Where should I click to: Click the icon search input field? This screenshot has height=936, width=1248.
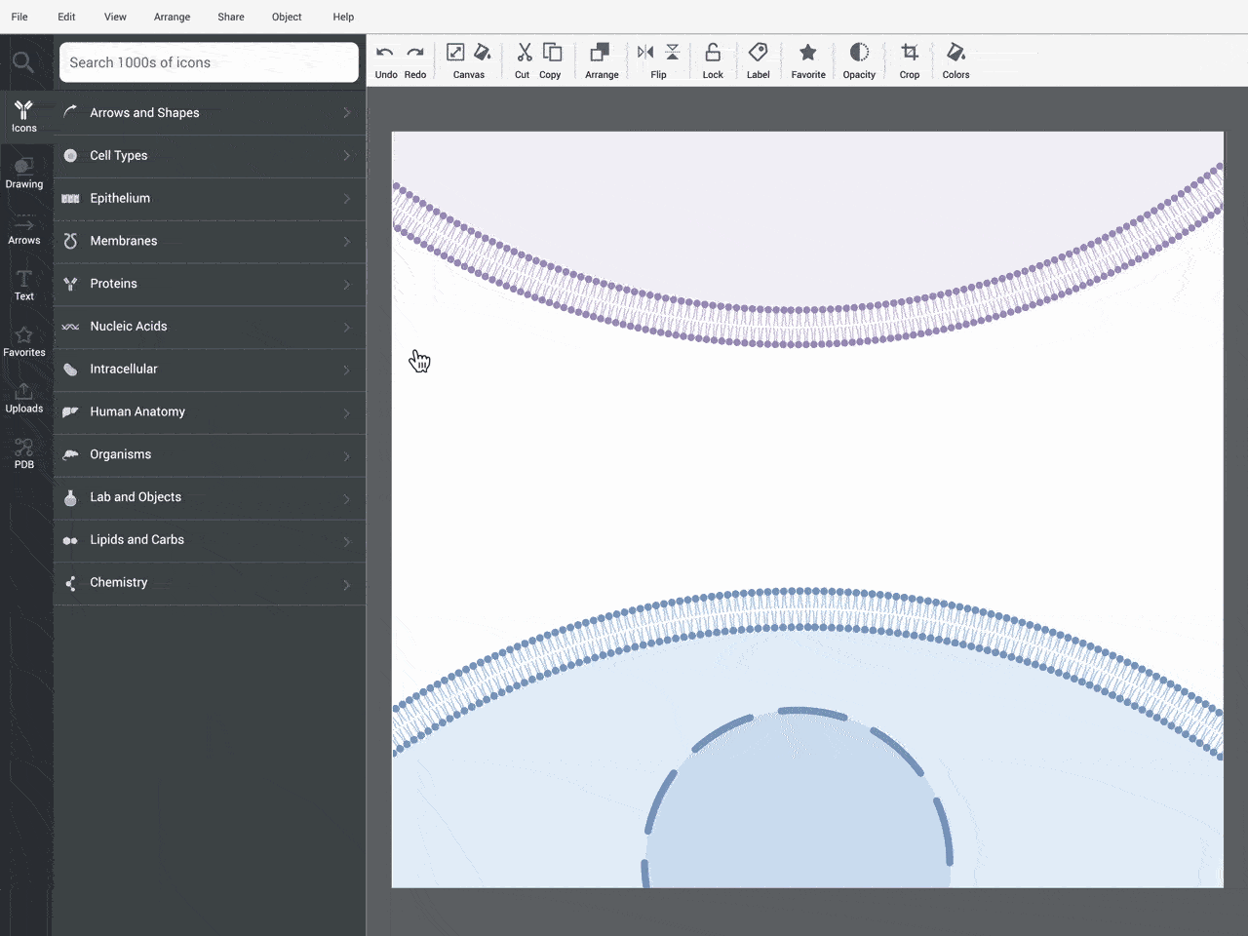tap(209, 62)
